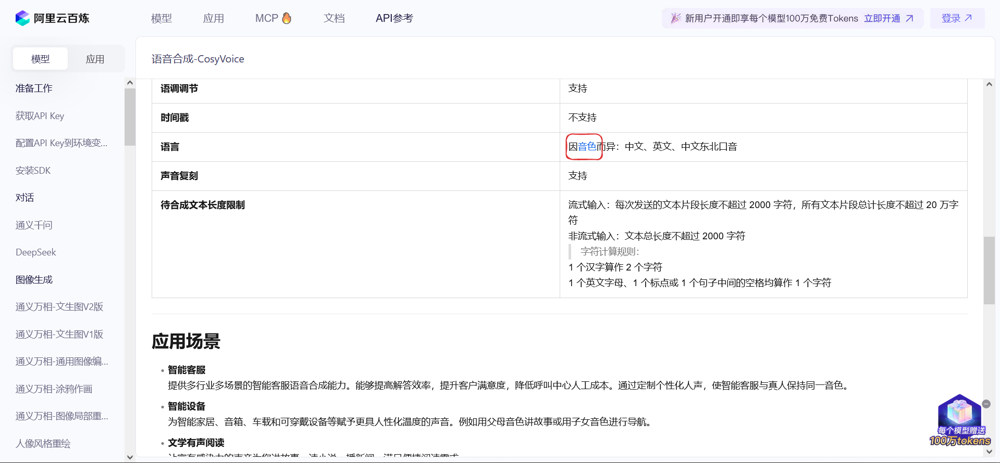Click the 新用户开通 promotional banner text

pos(772,18)
